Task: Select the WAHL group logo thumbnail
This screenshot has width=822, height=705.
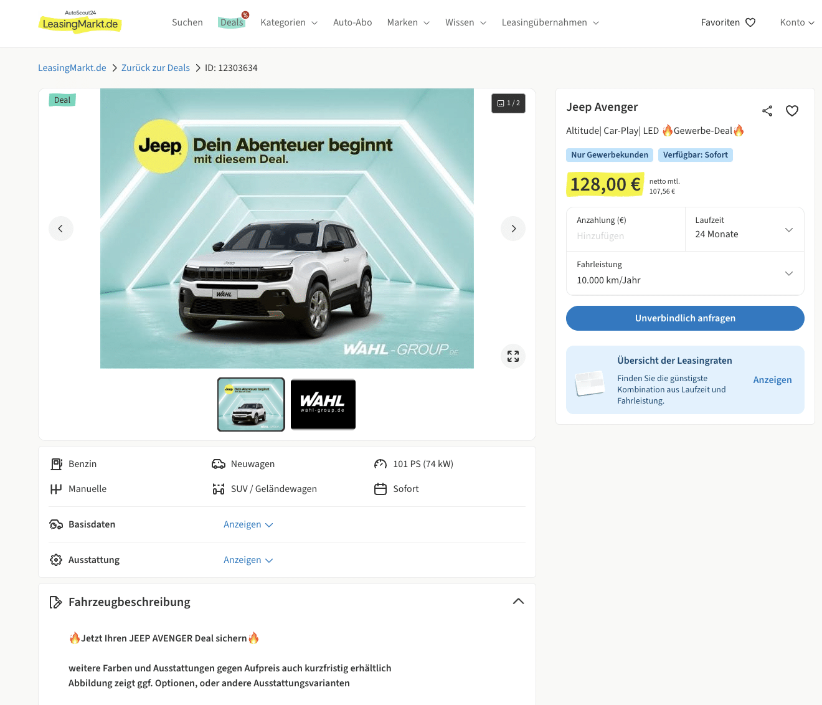Action: (x=323, y=404)
